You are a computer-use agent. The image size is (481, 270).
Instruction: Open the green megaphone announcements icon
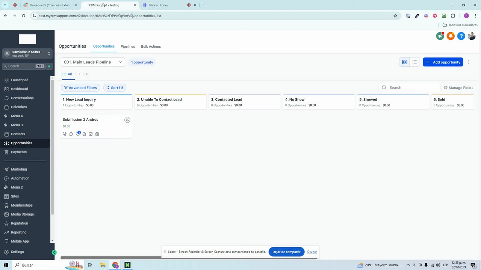pos(440,36)
